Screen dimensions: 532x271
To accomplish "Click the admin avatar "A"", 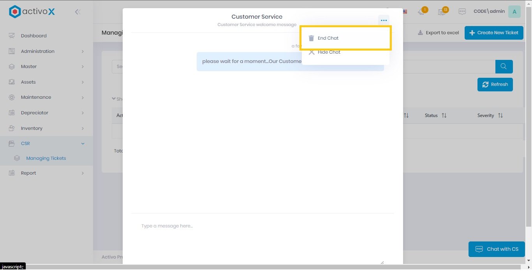I will (514, 12).
